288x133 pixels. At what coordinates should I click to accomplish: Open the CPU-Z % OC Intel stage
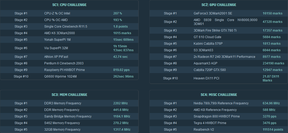click(57, 13)
